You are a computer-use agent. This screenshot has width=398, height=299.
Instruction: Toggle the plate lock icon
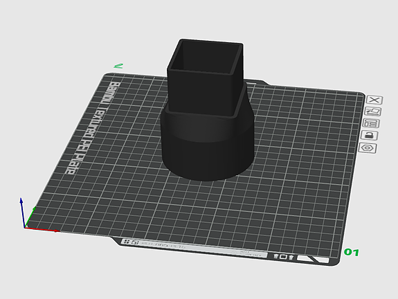[x=370, y=135]
